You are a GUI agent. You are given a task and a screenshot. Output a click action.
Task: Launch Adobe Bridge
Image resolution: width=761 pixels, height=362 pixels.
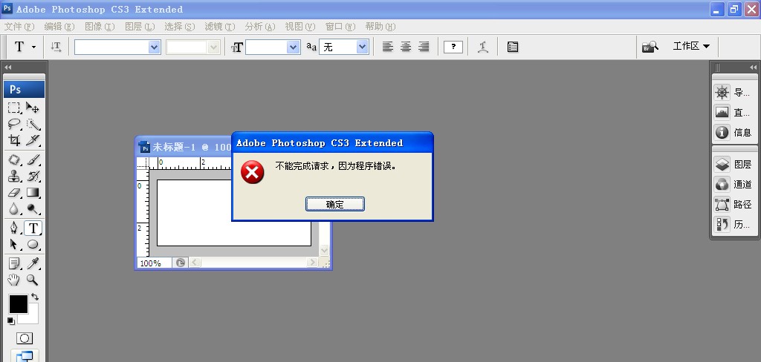click(650, 47)
